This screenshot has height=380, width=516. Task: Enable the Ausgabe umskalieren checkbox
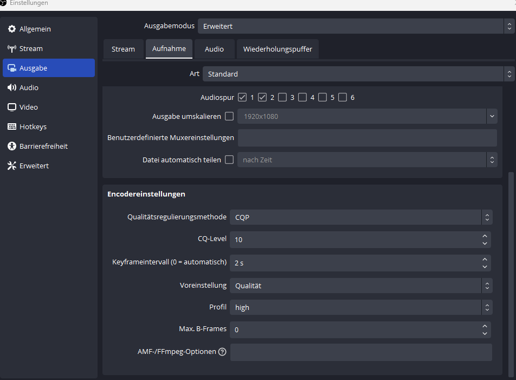pyautogui.click(x=229, y=116)
